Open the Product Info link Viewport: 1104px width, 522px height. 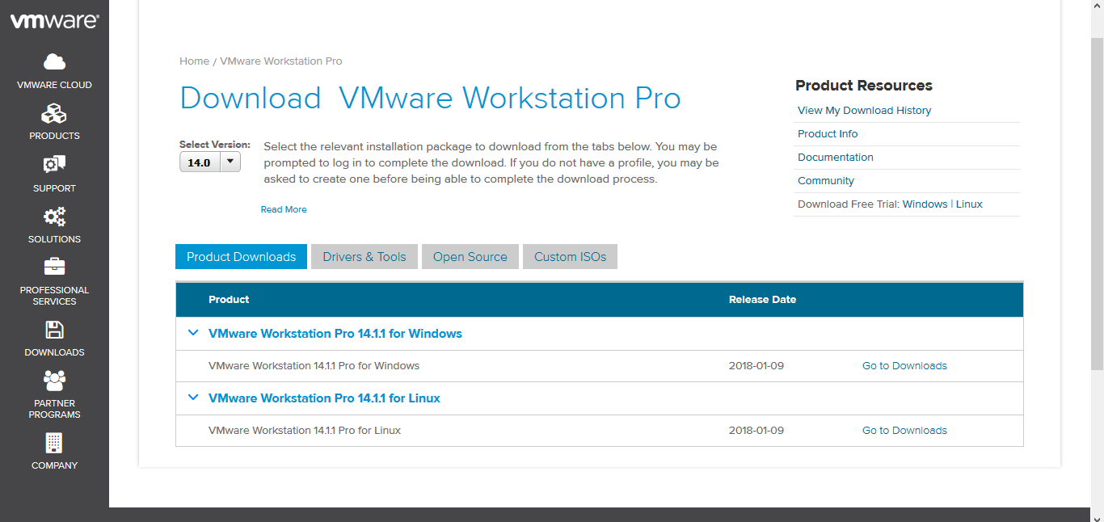click(x=828, y=134)
